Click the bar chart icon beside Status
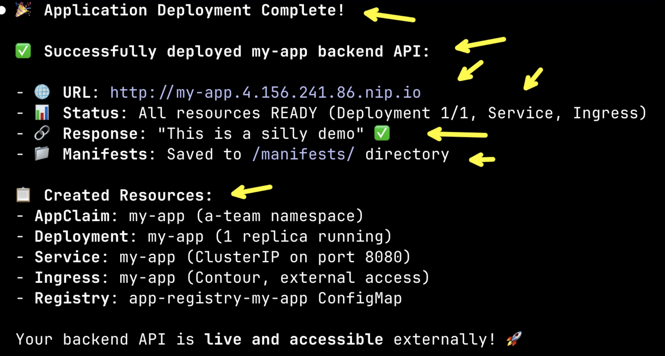Viewport: 665px width, 356px height. (42, 113)
